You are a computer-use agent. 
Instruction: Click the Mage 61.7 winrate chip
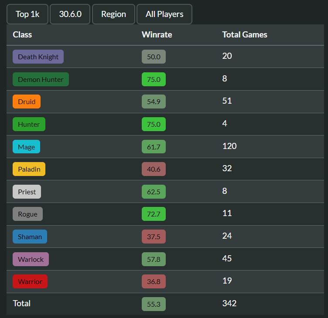154,147
